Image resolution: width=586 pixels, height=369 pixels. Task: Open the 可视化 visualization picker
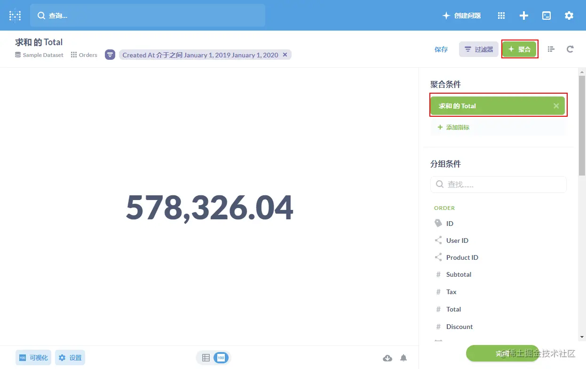pos(33,358)
